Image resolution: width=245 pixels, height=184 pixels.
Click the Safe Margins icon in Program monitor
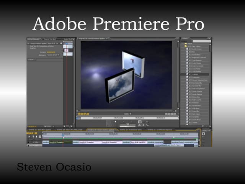pos(140,122)
